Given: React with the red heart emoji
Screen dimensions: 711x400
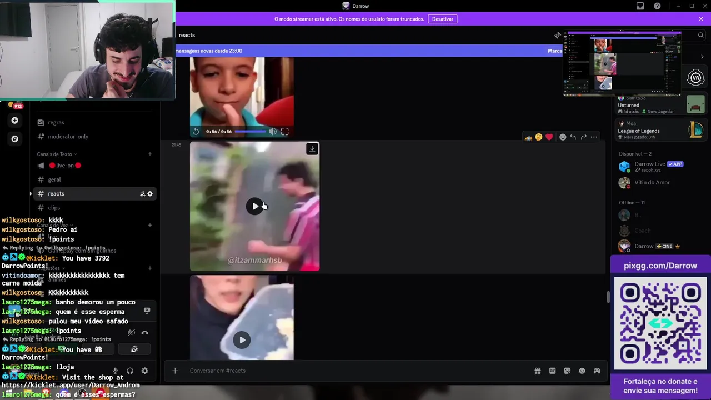Looking at the screenshot, I should tap(549, 137).
